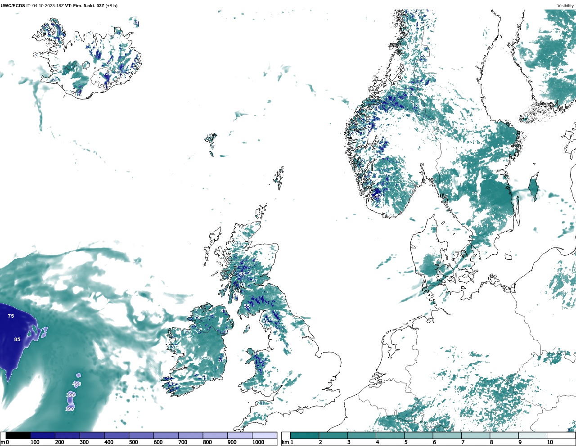The width and height of the screenshot is (576, 446).
Task: Click the 300–400 m legend swatch
Action: pyautogui.click(x=92, y=435)
